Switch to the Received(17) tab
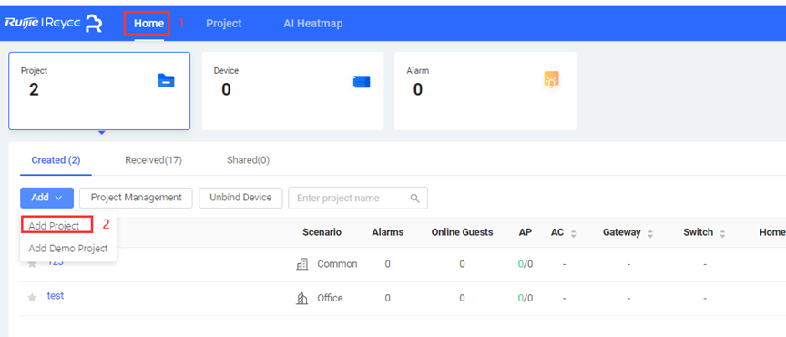 click(x=153, y=160)
